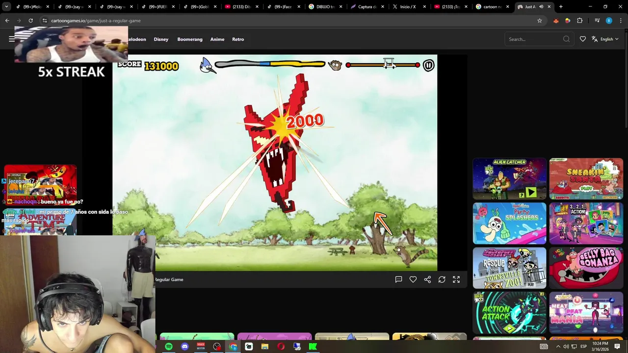The image size is (628, 353).
Task: Open the volume control in system tray
Action: click(566, 347)
